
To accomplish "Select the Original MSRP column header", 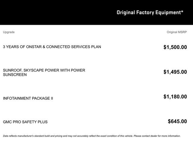I will click(x=177, y=32).
